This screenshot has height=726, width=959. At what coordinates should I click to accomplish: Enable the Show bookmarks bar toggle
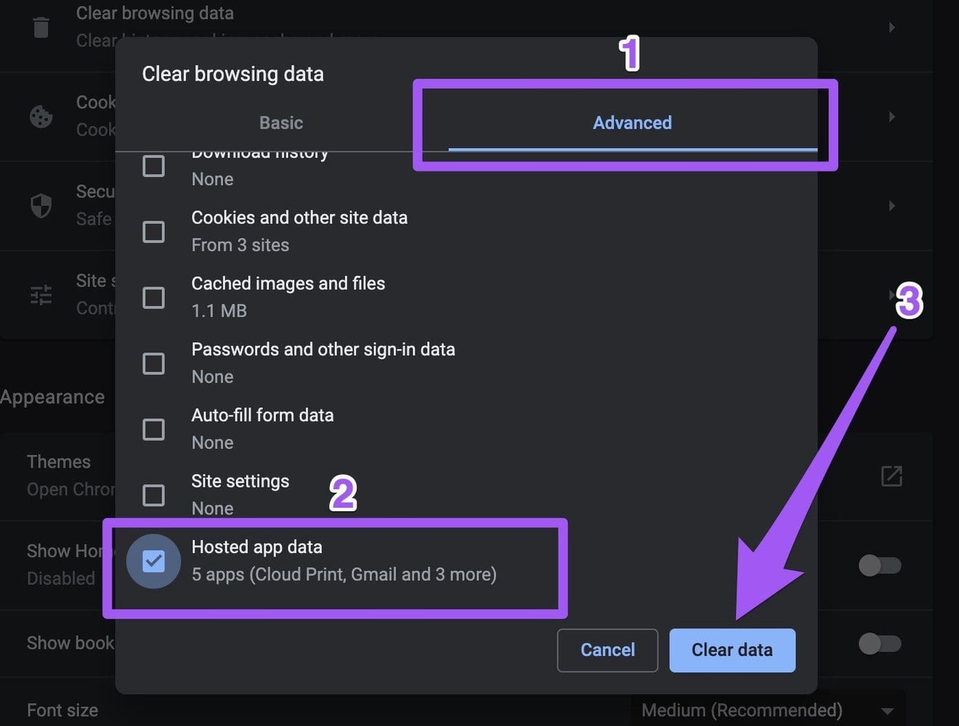click(880, 643)
